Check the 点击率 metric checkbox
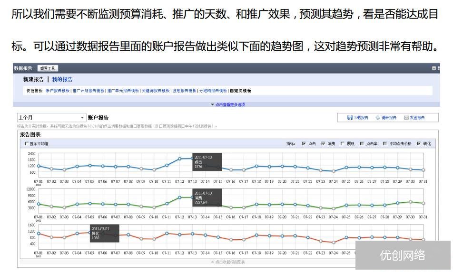Viewport: 453px width, 272px height. [362, 143]
